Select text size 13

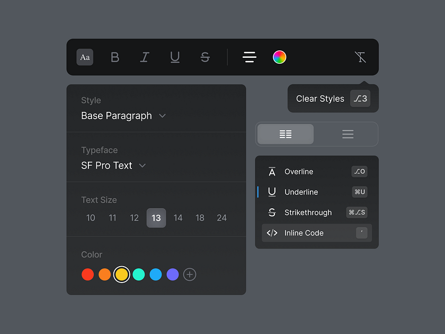click(156, 218)
